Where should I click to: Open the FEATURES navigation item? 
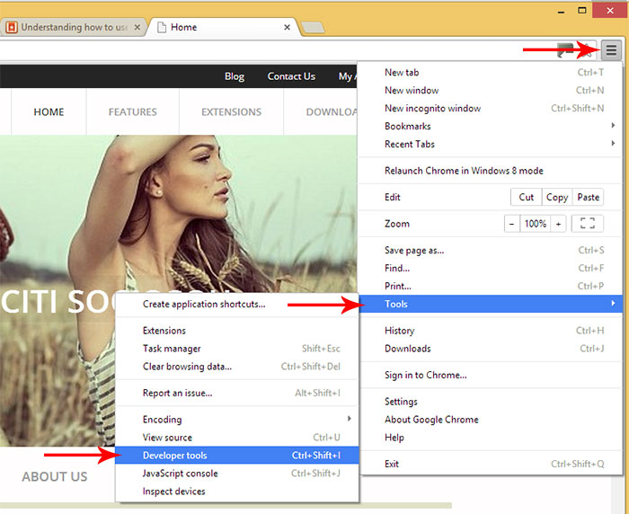132,111
